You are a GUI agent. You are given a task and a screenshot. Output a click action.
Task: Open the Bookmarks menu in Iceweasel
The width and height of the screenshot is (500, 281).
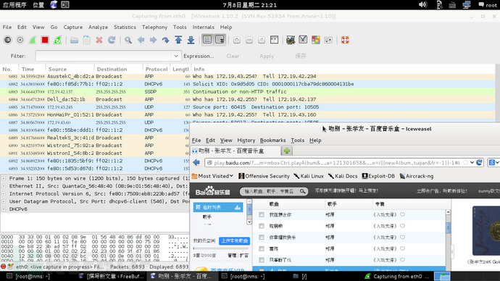click(x=272, y=140)
